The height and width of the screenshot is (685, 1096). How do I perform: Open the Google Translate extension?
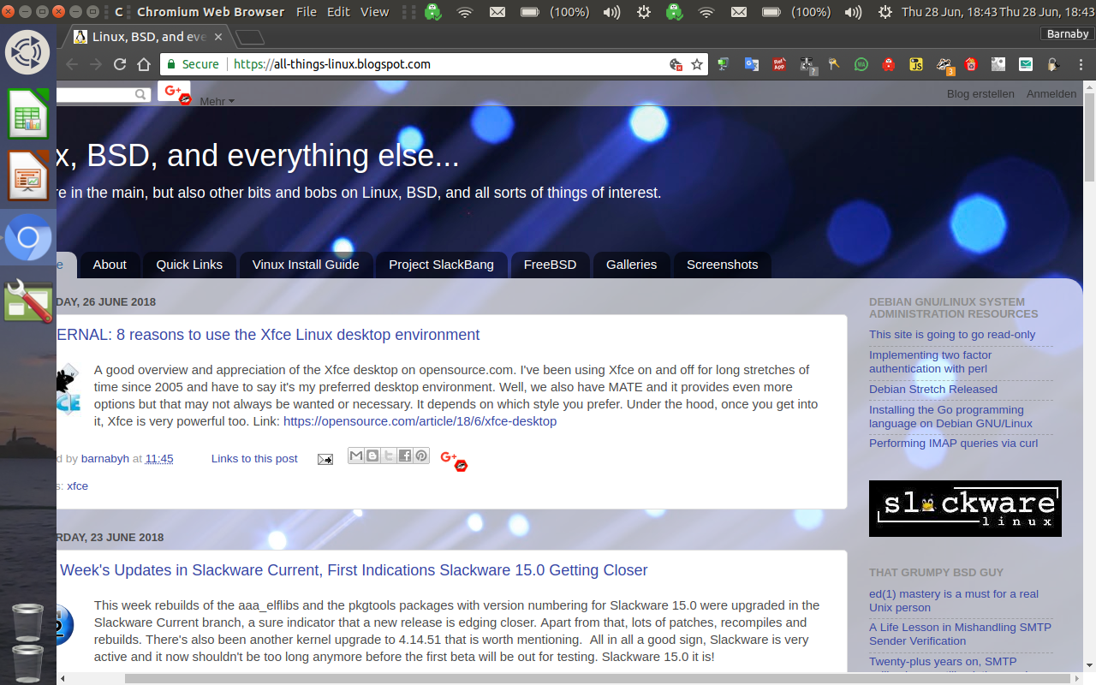click(x=752, y=64)
